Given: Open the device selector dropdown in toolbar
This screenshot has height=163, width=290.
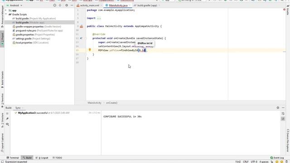Looking at the screenshot, I should pyautogui.click(x=191, y=0).
